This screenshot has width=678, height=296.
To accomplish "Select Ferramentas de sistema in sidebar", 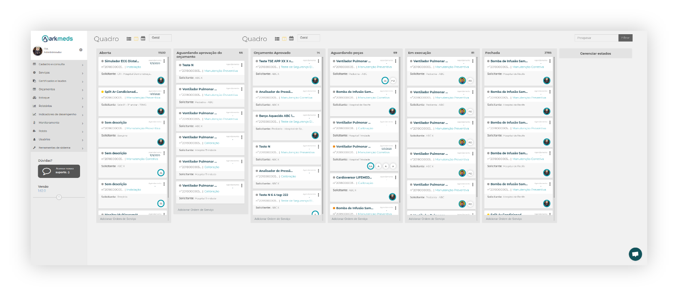I will pyautogui.click(x=54, y=148).
